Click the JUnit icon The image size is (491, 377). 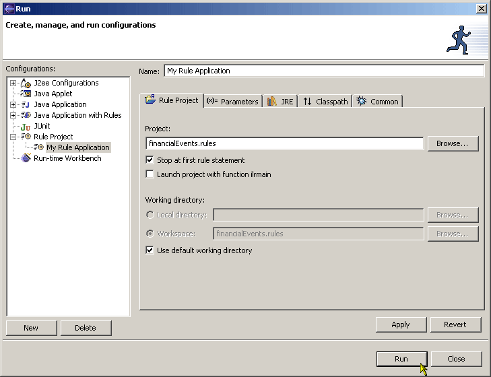pos(26,127)
